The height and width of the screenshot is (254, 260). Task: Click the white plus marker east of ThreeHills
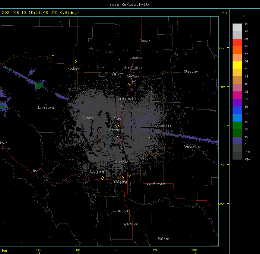point(185,113)
